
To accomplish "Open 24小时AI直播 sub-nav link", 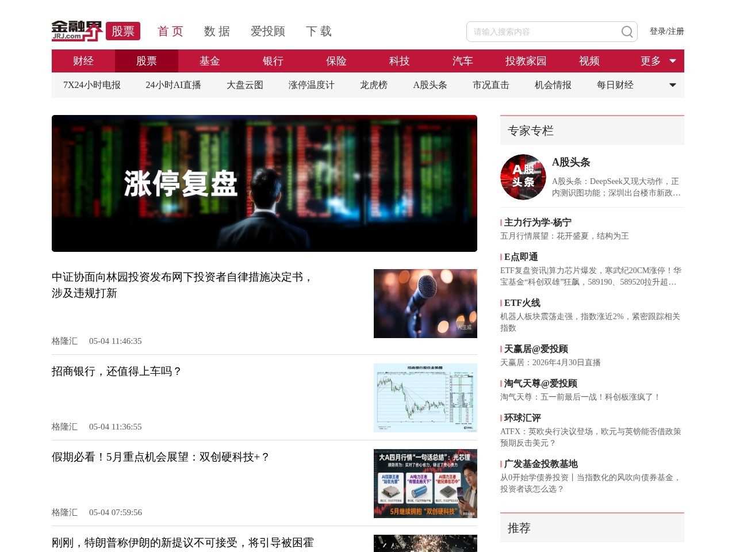I will coord(174,85).
